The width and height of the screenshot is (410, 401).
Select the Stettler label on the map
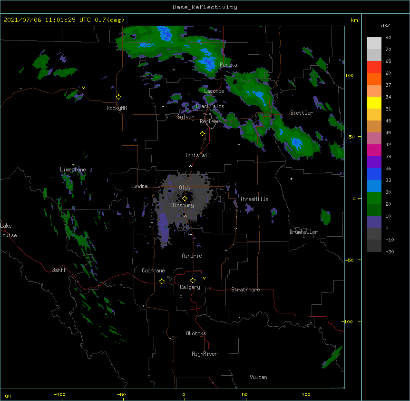[302, 113]
